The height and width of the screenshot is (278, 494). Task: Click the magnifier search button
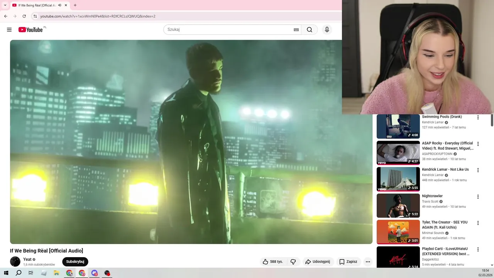(x=310, y=30)
